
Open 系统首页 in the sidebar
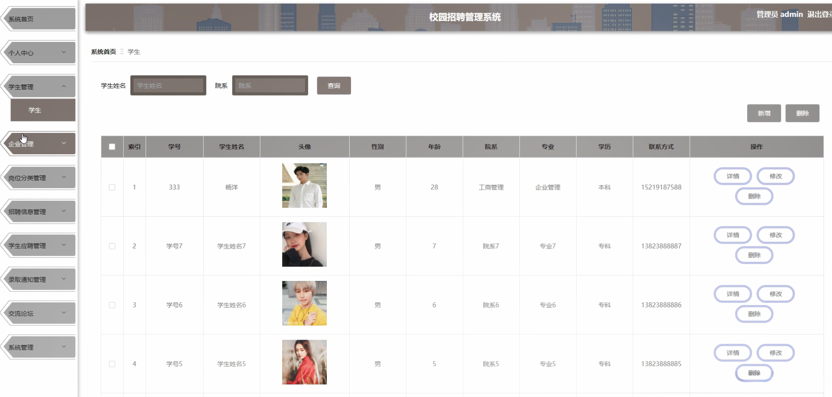coord(39,19)
